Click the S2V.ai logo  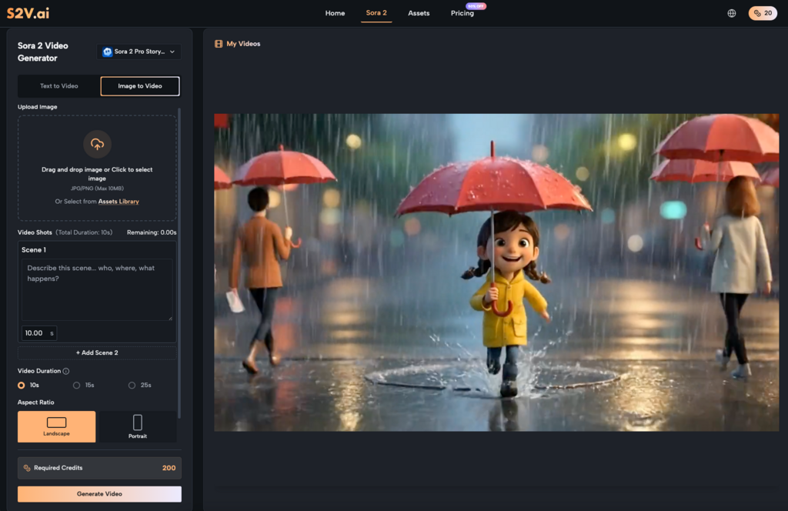(28, 13)
